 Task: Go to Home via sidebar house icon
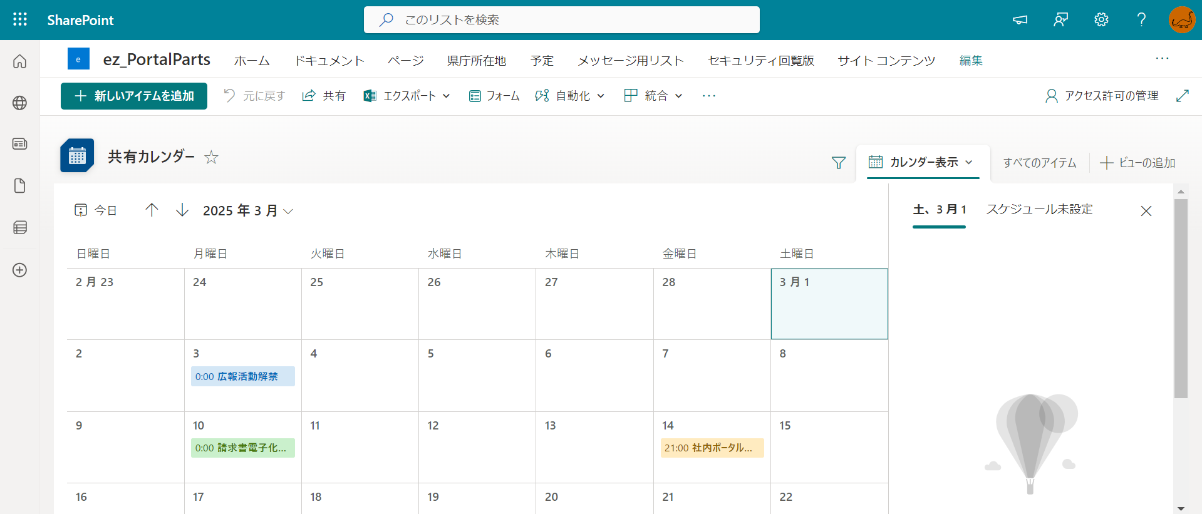pyautogui.click(x=20, y=61)
